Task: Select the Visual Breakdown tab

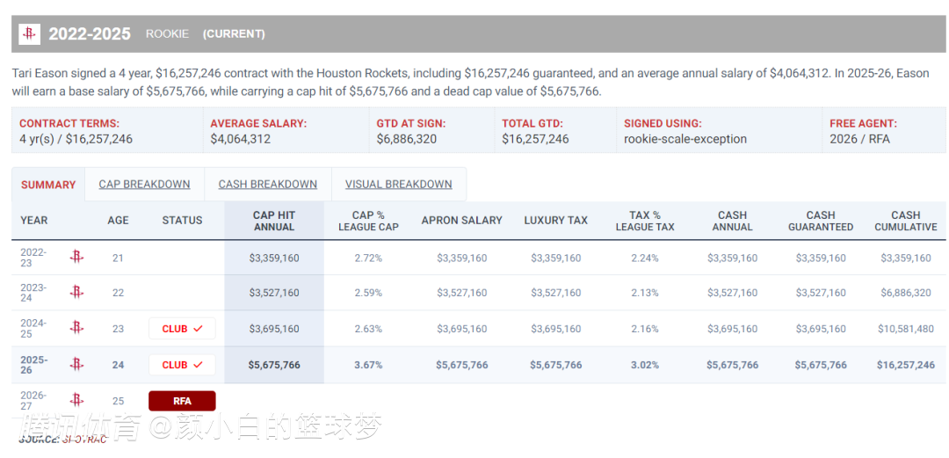Action: coord(398,185)
